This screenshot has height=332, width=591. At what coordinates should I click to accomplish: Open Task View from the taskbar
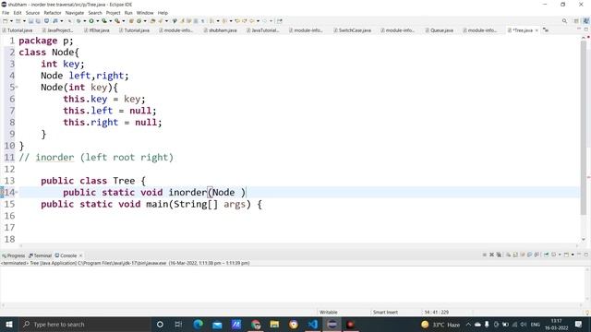(x=178, y=324)
